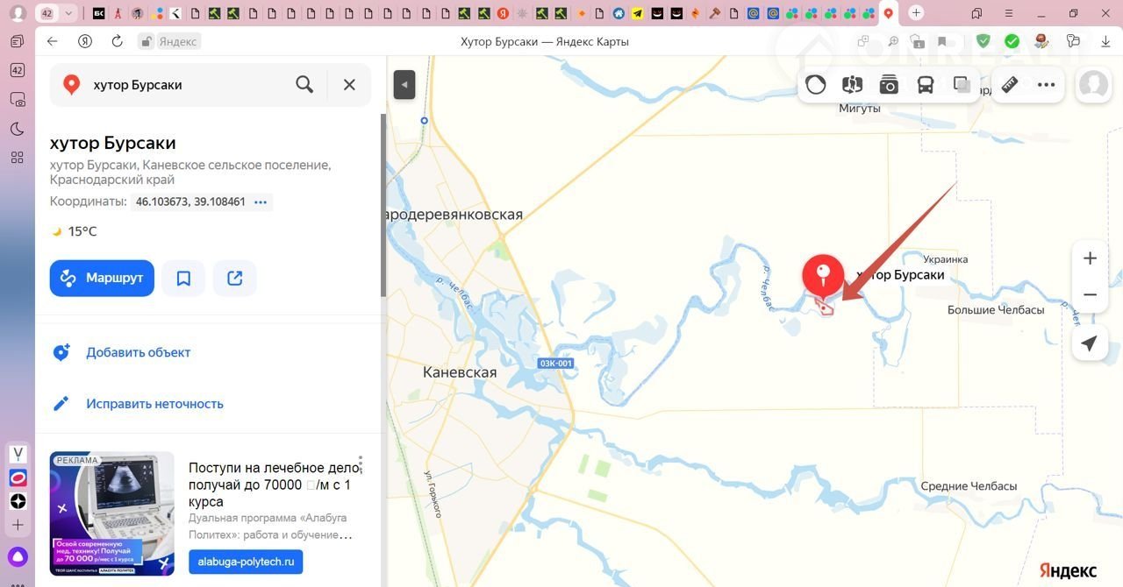Toggle the traffic layer circle icon
This screenshot has width=1123, height=587.
point(816,85)
